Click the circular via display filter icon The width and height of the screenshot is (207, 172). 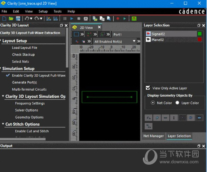point(191,118)
